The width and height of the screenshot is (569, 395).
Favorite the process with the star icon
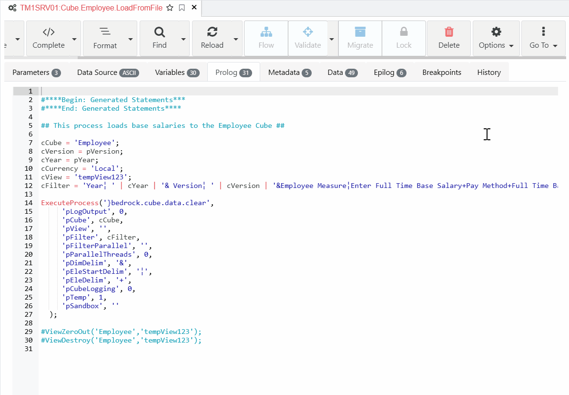[169, 8]
